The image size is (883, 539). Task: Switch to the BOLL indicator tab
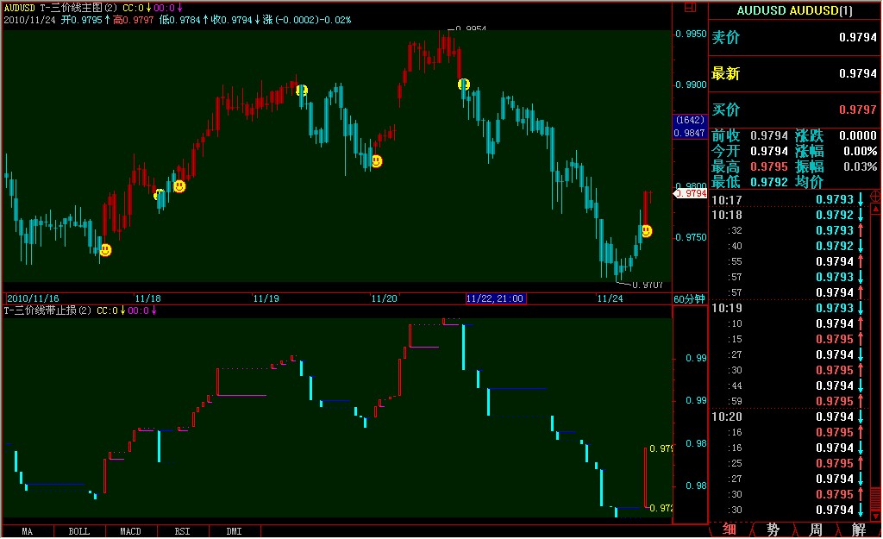coord(78,532)
